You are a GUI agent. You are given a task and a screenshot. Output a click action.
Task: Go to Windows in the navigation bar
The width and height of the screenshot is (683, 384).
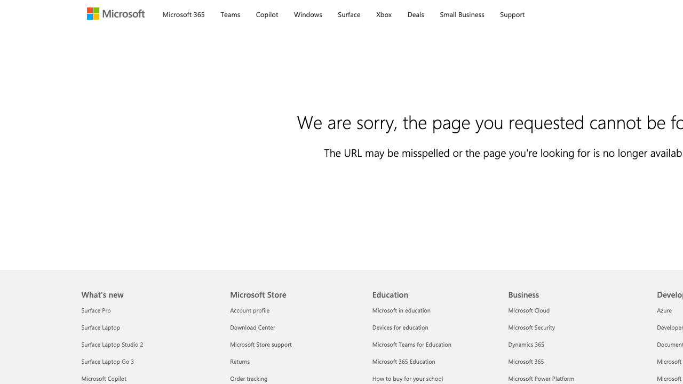tap(308, 14)
